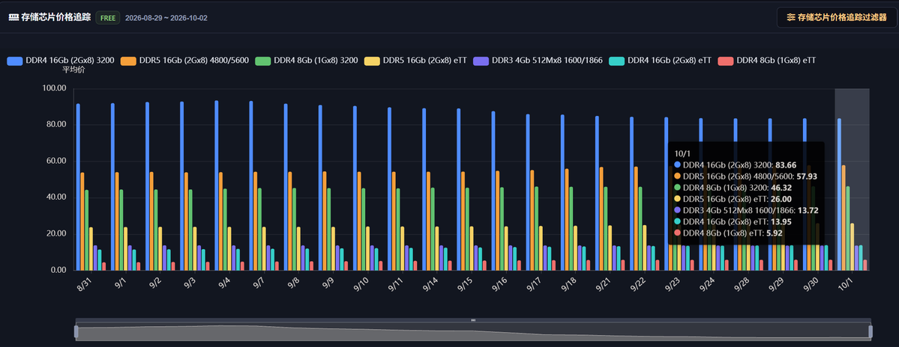Toggle legend series DDR4 8Gb (1Gx8) 3200
The height and width of the screenshot is (347, 899).
[x=306, y=60]
